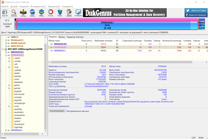
Task: Collapse STORAGE(E:) tree node
Action: [6, 55]
